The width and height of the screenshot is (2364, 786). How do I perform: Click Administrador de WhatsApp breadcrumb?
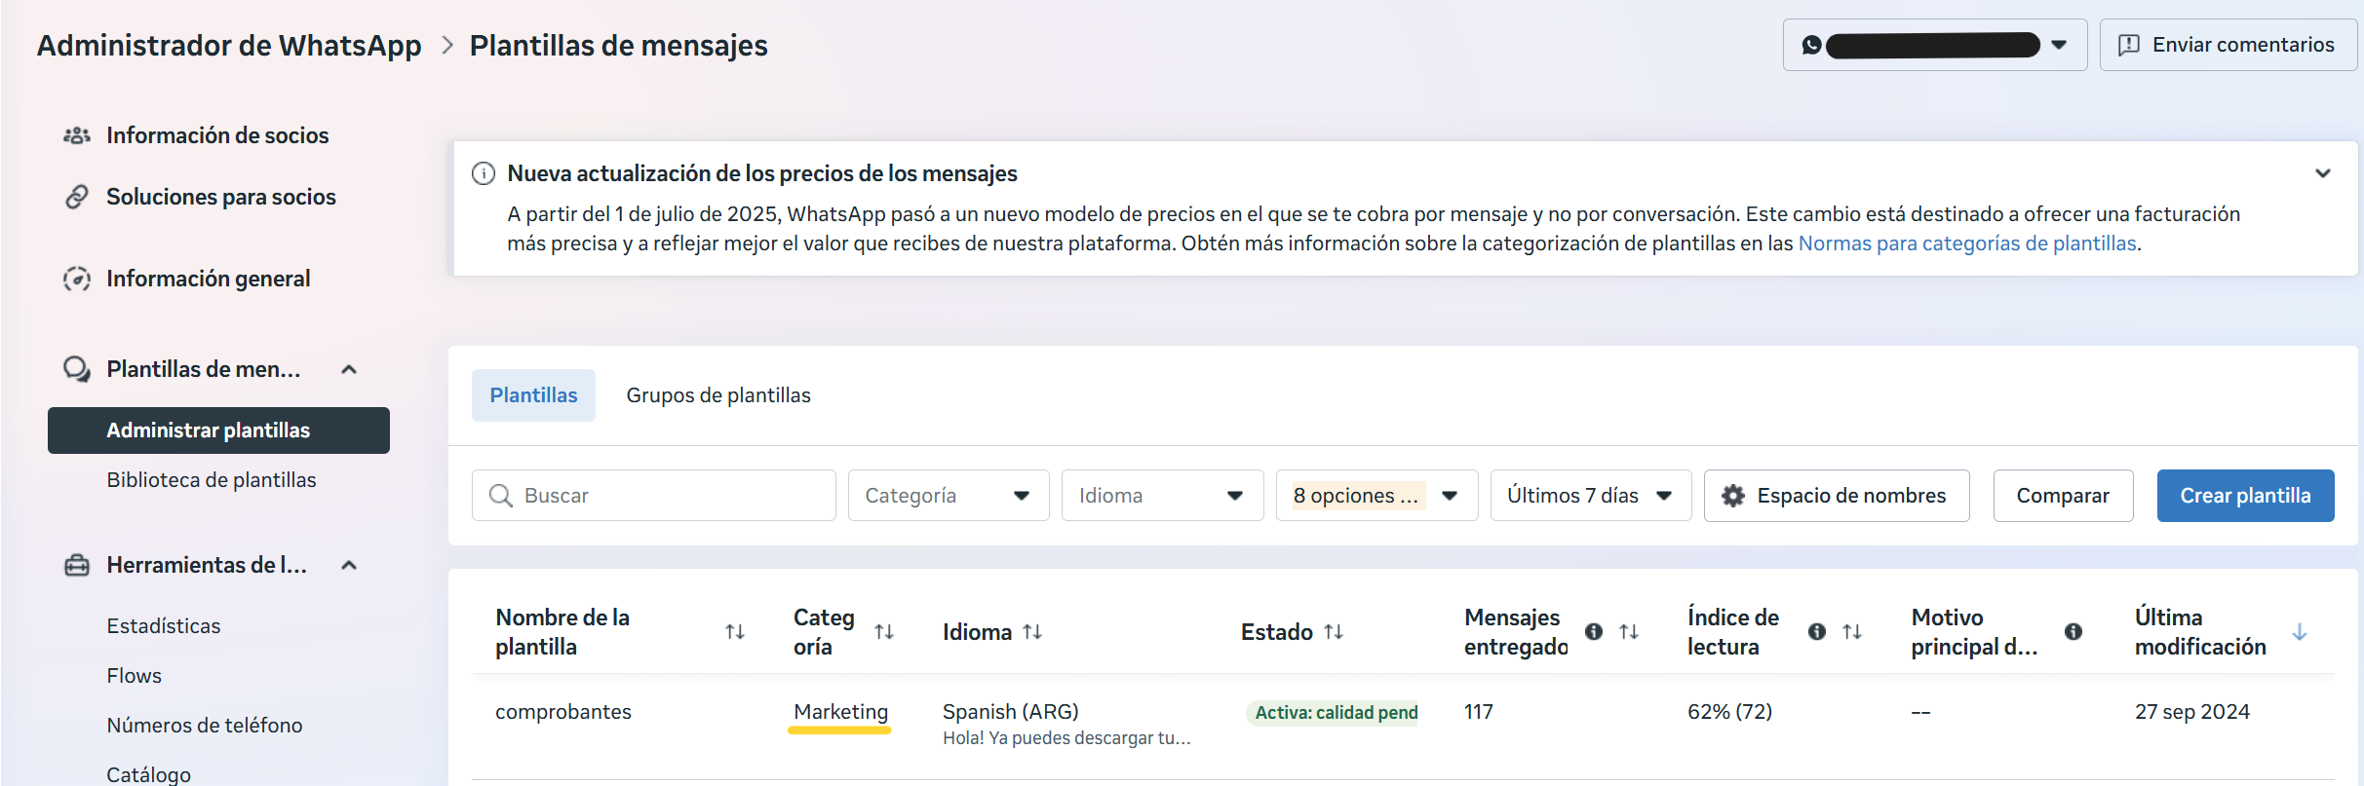pos(229,46)
